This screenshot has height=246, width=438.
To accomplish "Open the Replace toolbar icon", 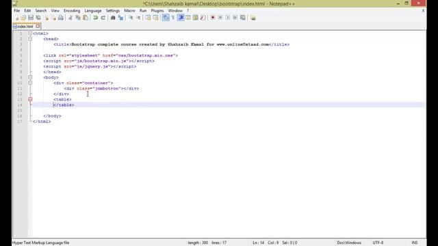I will pyautogui.click(x=120, y=18).
